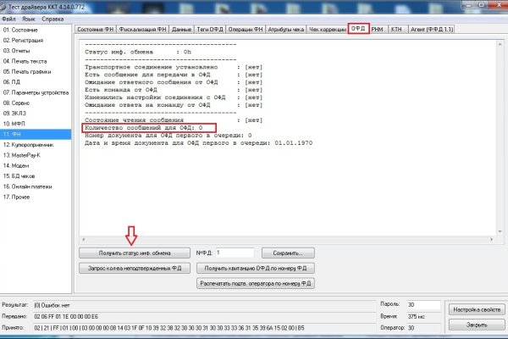
Task: Open the Язык menu
Action: (30, 17)
